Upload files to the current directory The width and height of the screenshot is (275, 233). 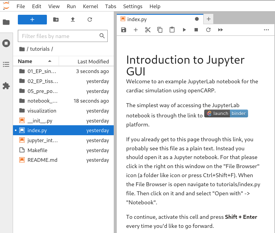73,20
